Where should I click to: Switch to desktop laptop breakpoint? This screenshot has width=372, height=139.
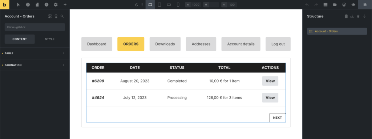point(150,5)
